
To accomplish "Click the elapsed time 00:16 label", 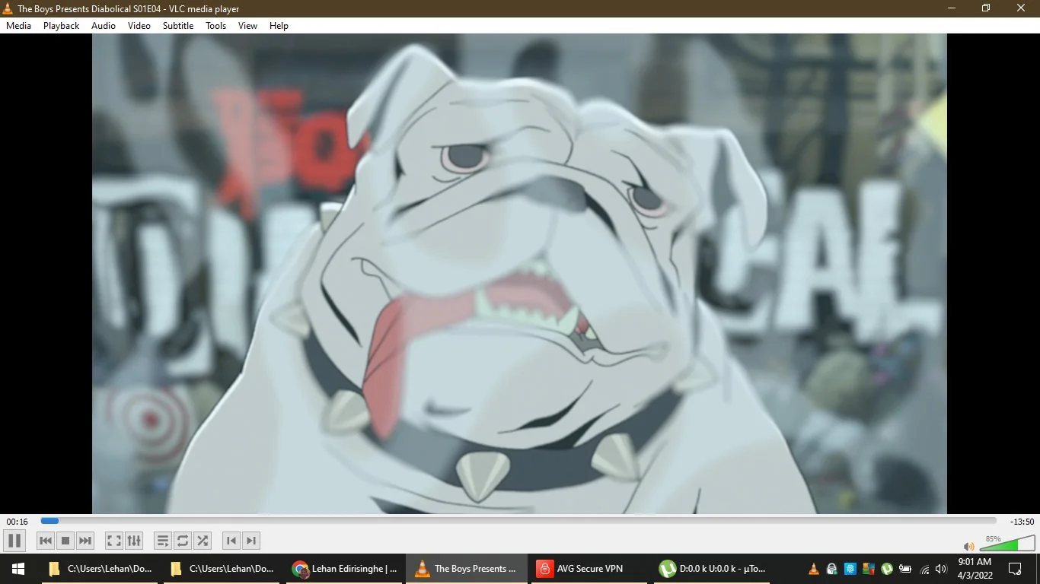I will (x=18, y=522).
